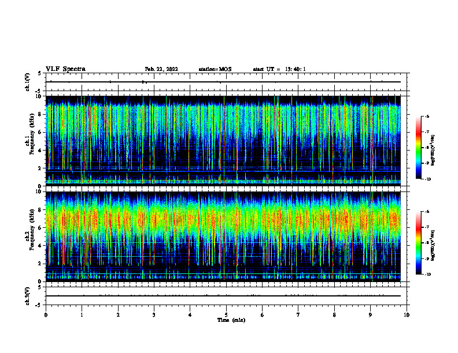Image resolution: width=458 pixels, height=353 pixels.
Task: Click the x-axis tick label "4"
Action: 190,315
